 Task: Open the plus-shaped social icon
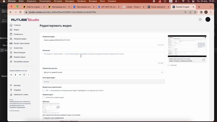point(28,75)
